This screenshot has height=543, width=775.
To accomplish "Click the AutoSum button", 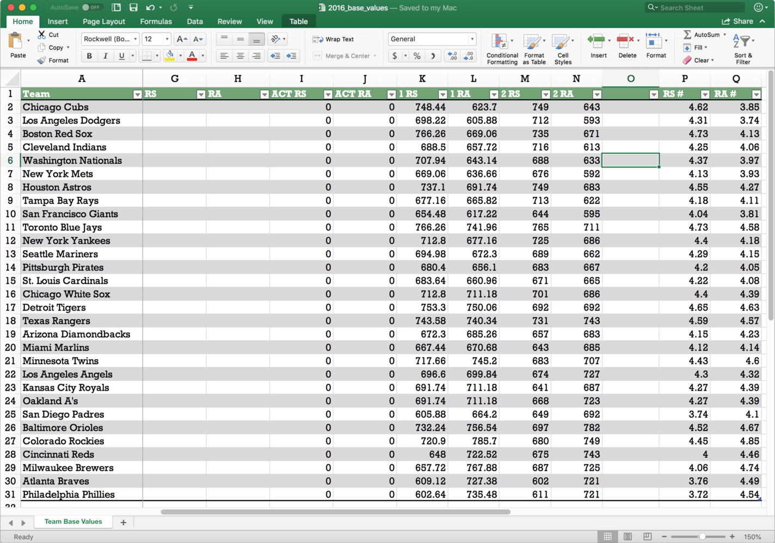I will [702, 34].
